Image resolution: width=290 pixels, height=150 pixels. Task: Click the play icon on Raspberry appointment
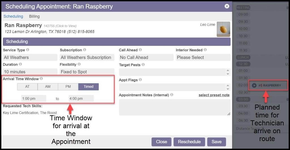[254, 85]
